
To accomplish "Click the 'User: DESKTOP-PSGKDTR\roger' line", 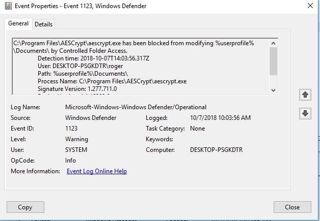I will coord(80,66).
